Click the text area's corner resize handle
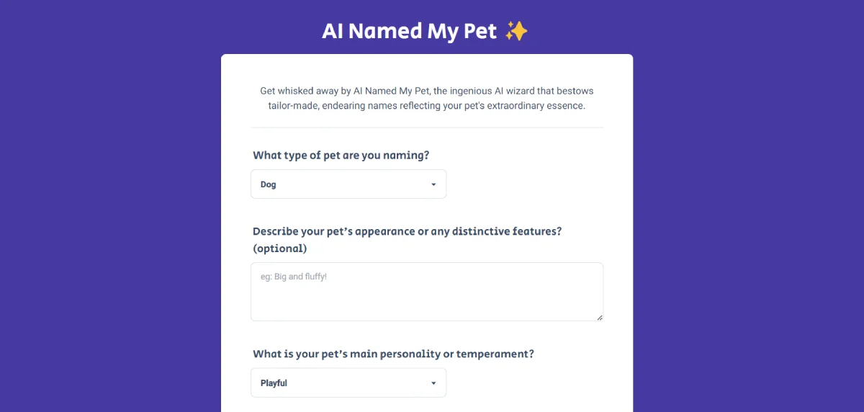This screenshot has width=864, height=412. [x=599, y=316]
